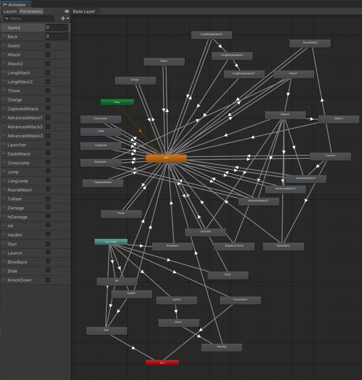362x380 pixels.
Task: Click the drag handle icon beside Guard parameter
Action: [3, 45]
